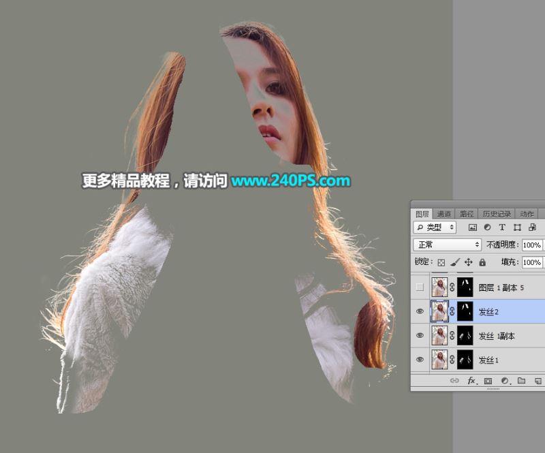Select 发丝 1副本 layer mask thumbnail

[x=465, y=335]
